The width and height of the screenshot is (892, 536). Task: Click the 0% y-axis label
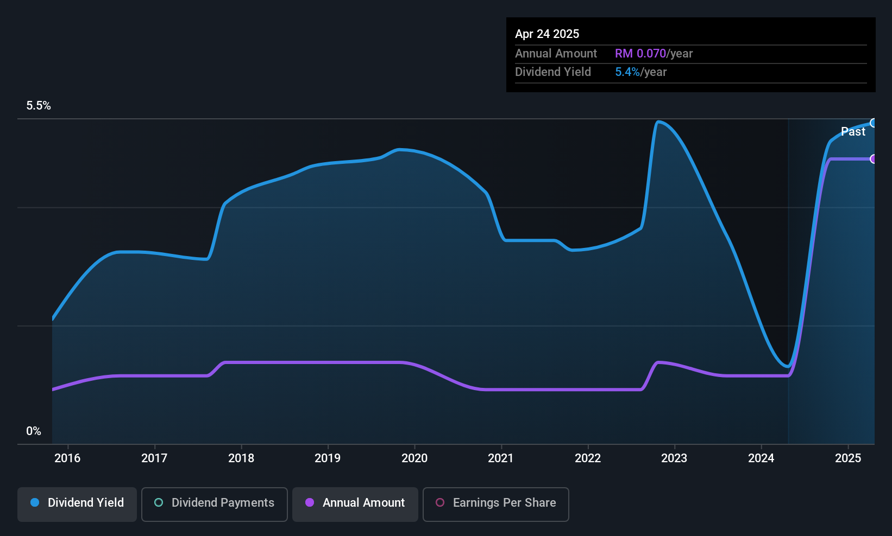[x=34, y=431]
